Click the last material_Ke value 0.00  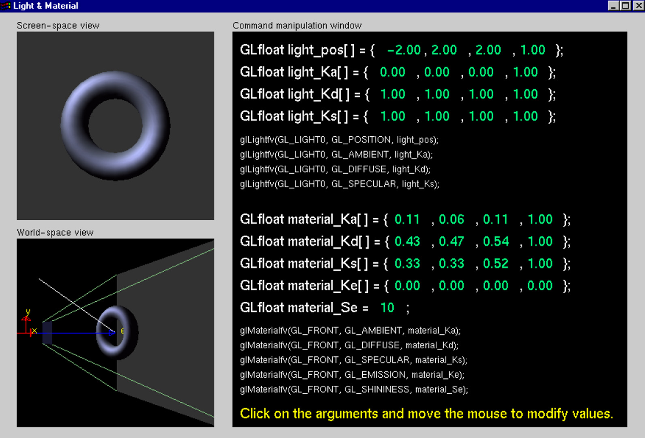(540, 286)
